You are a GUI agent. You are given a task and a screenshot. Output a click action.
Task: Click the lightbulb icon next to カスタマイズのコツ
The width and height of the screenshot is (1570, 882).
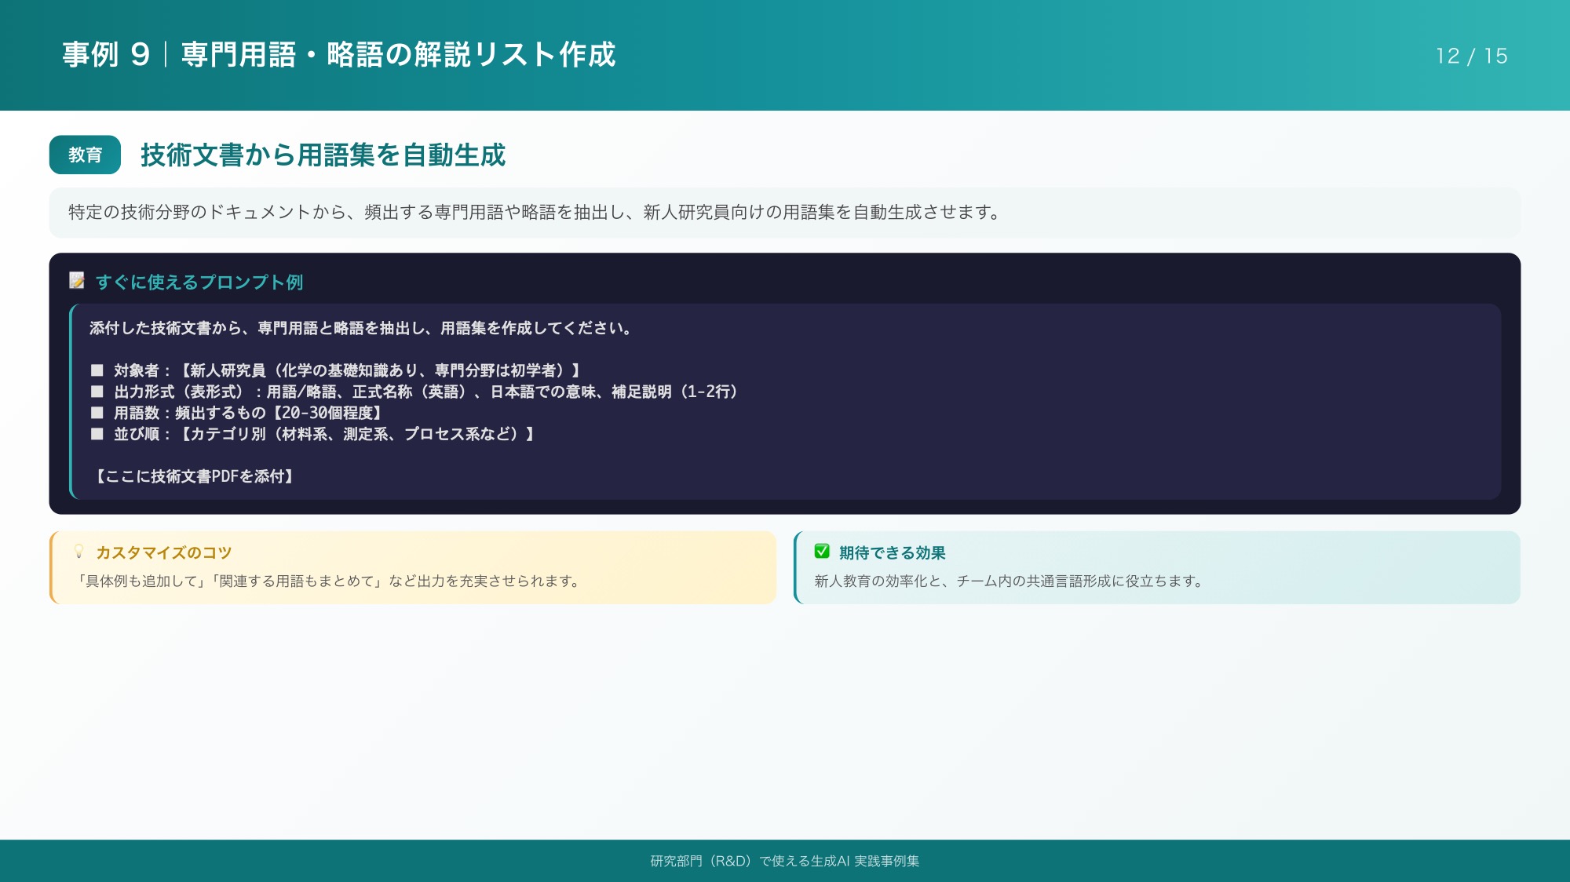[78, 552]
